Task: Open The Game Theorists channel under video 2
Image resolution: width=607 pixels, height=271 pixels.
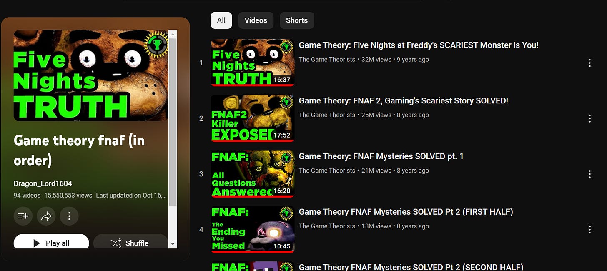Action: coord(327,115)
